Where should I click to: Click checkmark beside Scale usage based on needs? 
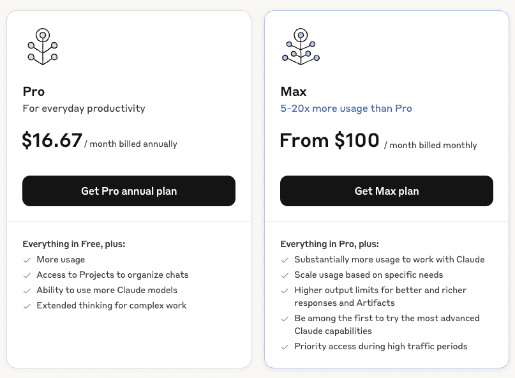(x=285, y=275)
